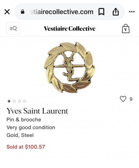The height and width of the screenshot is (168, 139).
Task: Tap the likes count number 9
Action: tap(131, 99)
